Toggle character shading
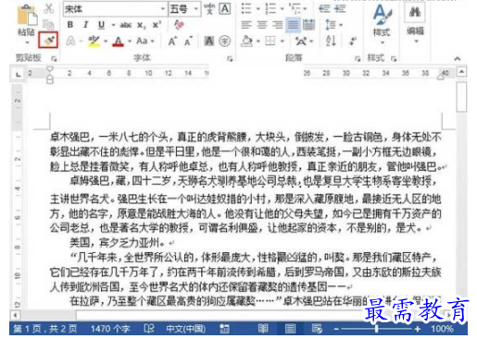This screenshot has height=339, width=477. [x=209, y=41]
